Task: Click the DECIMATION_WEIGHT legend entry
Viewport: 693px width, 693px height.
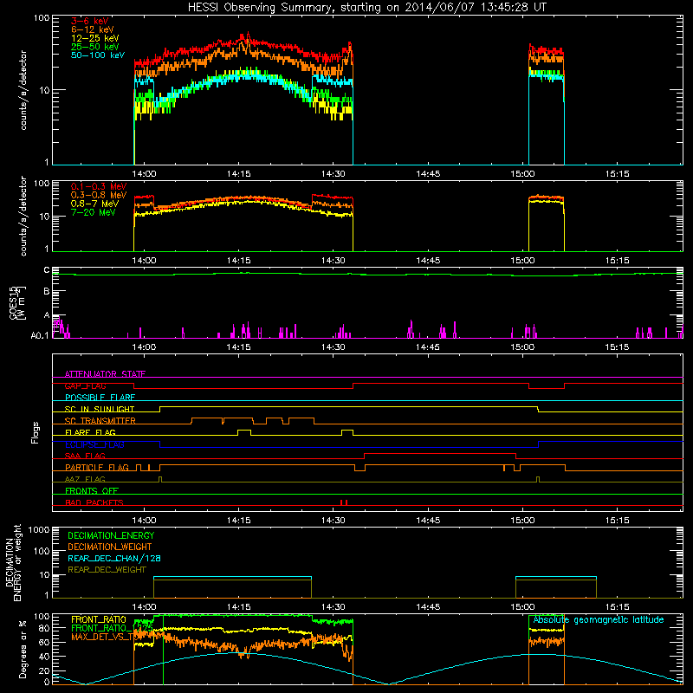Action: coord(110,547)
